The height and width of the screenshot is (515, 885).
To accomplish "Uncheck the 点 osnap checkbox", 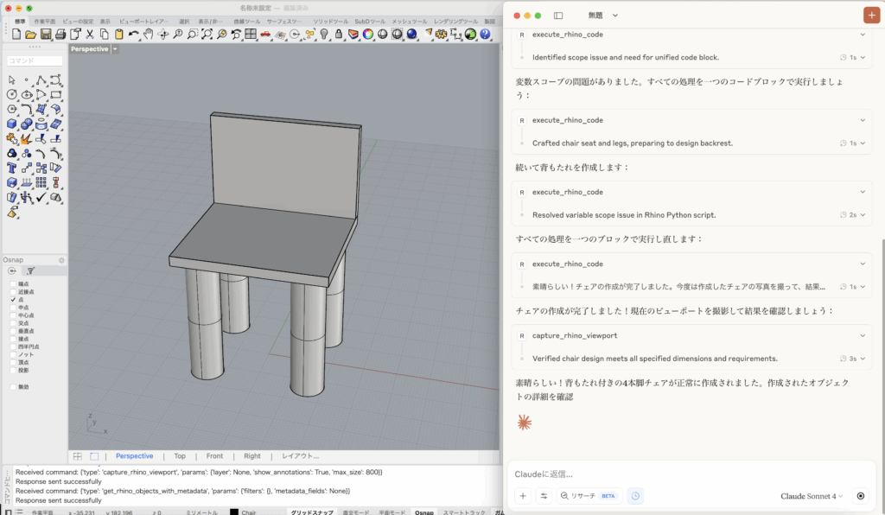I will tap(13, 300).
